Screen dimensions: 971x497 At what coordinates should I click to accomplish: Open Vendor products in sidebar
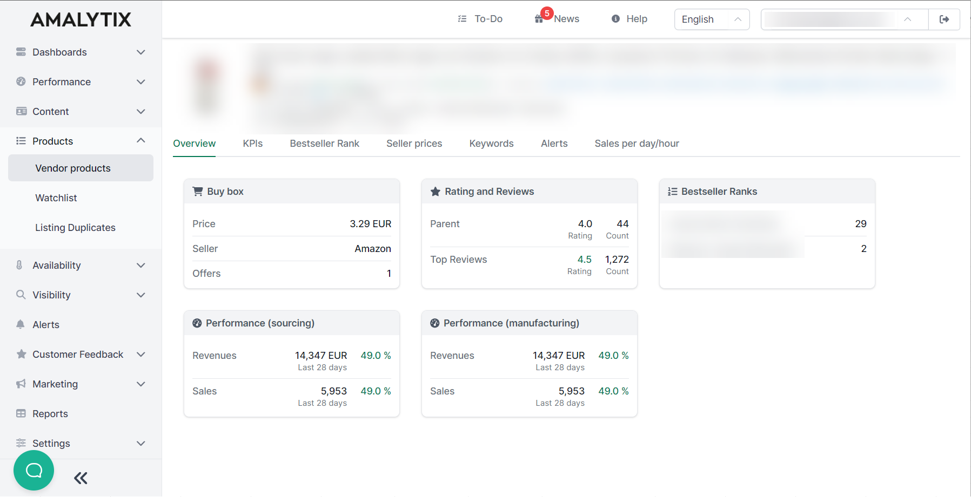pyautogui.click(x=81, y=168)
